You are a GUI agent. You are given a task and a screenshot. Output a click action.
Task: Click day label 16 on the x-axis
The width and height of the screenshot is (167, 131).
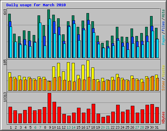[x=83, y=127]
